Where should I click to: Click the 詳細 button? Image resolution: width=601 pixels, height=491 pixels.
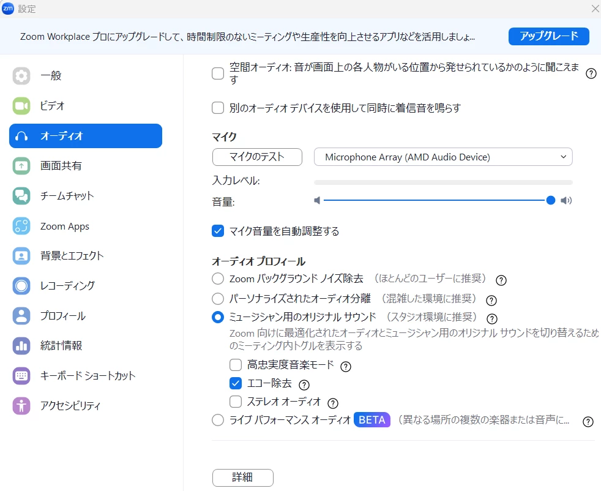pos(242,478)
